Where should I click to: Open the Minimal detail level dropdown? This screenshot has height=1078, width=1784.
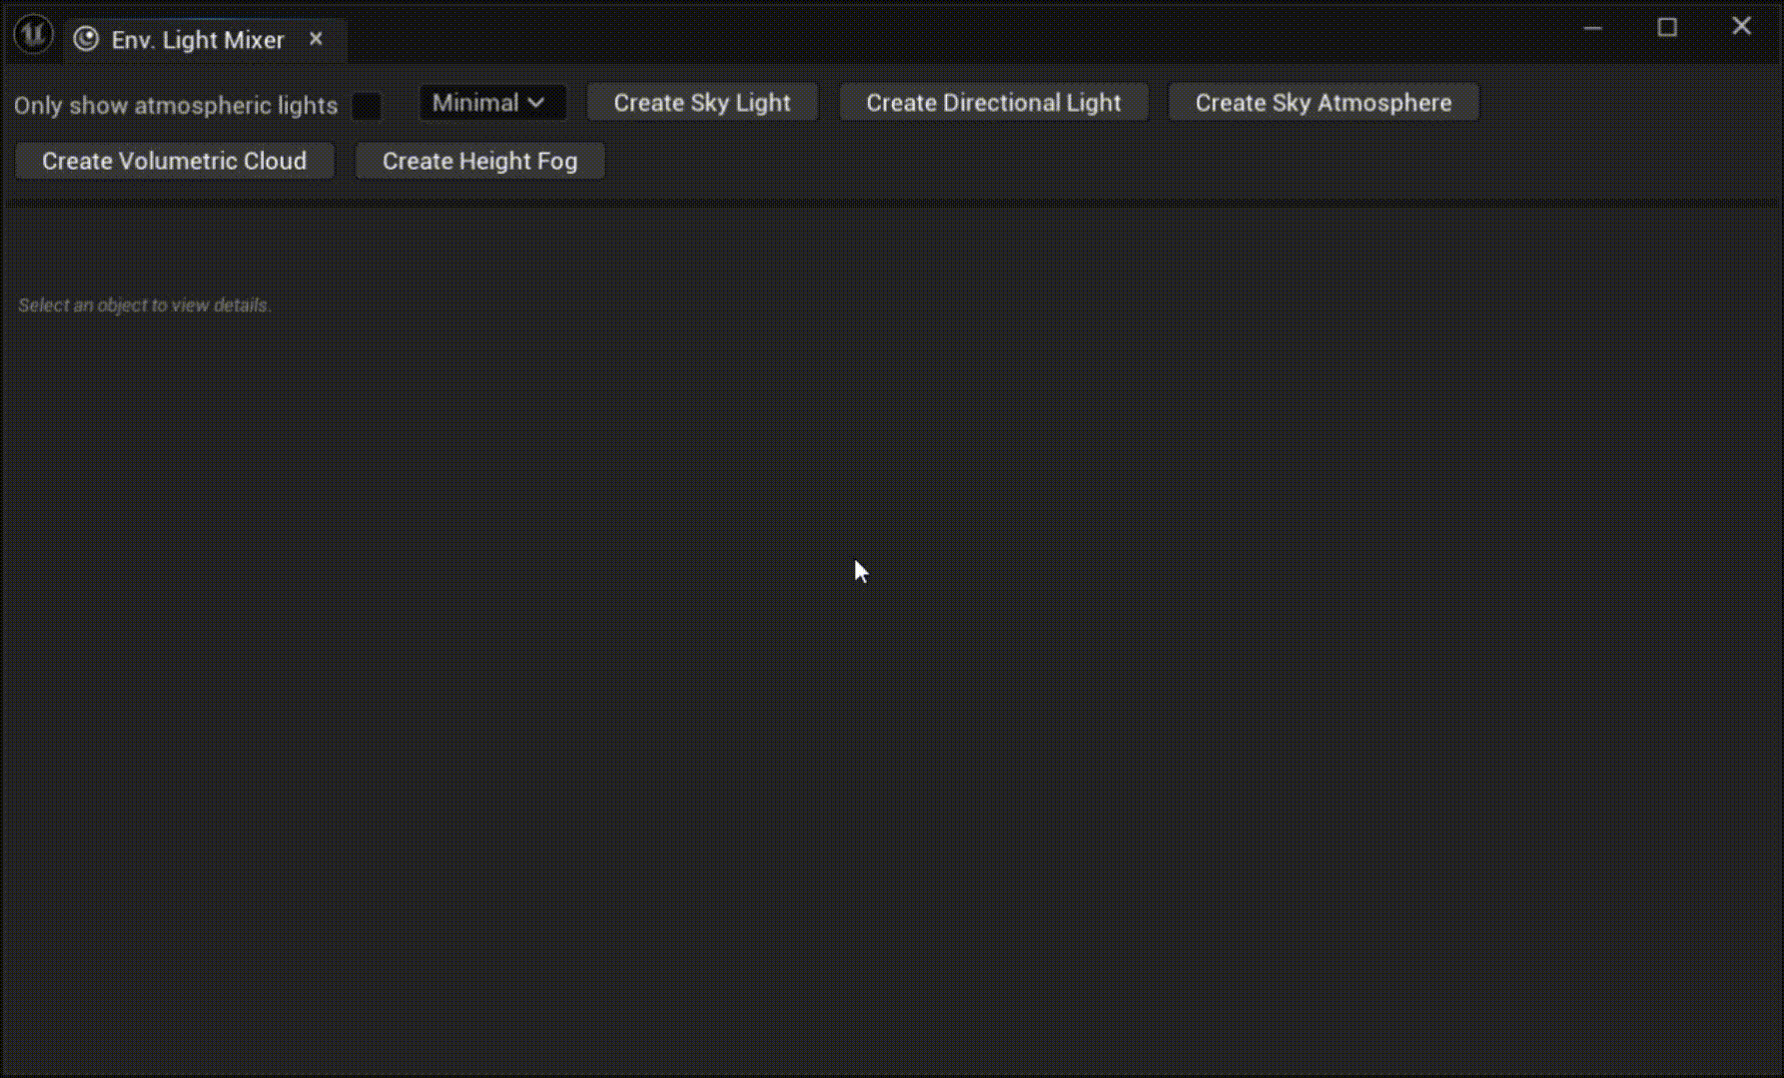pos(492,103)
